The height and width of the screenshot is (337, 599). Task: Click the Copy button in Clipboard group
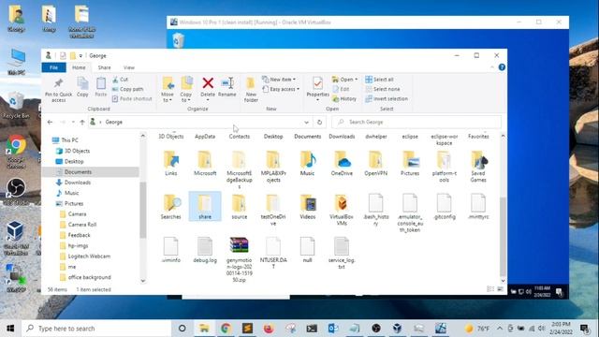(x=82, y=87)
